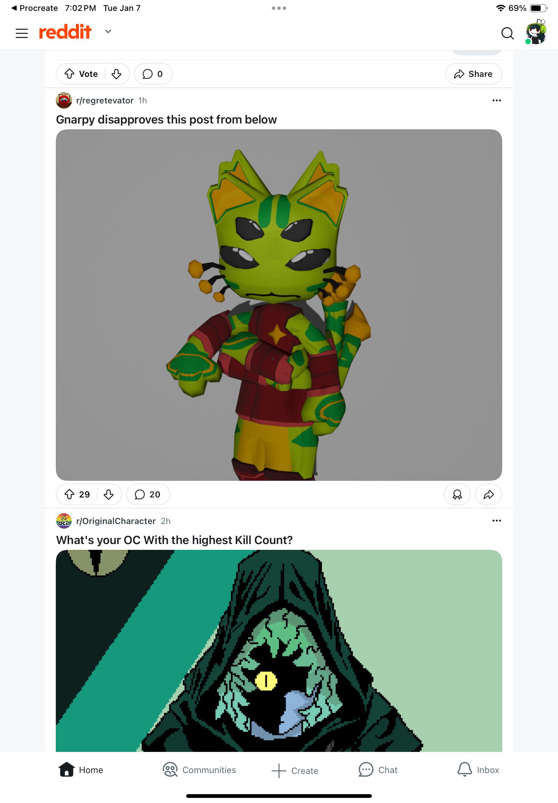The width and height of the screenshot is (558, 803).
Task: Tap the search magnifier icon
Action: tap(507, 34)
